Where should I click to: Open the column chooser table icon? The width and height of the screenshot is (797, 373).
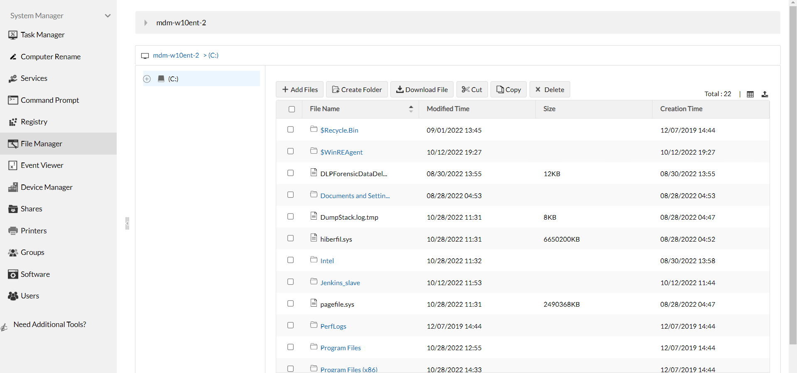750,94
